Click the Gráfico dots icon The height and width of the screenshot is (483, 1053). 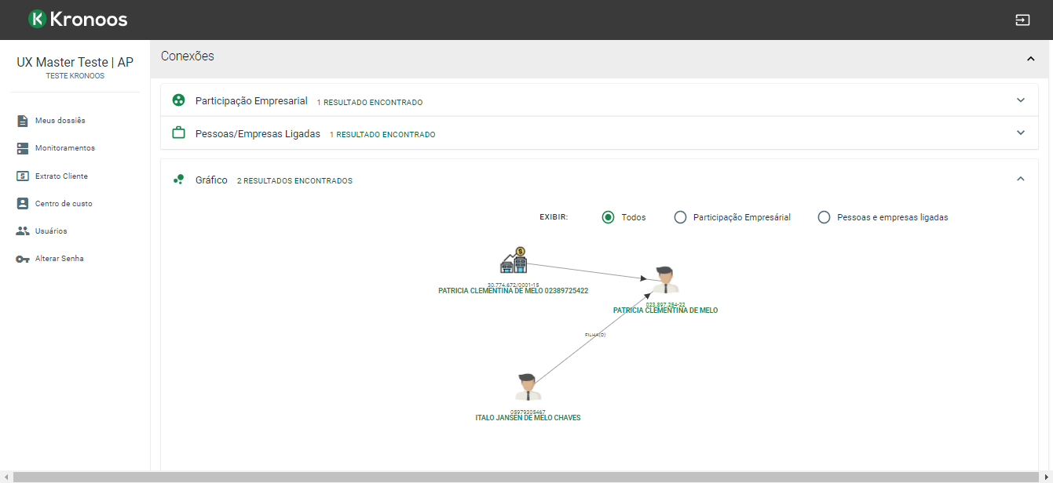point(178,180)
